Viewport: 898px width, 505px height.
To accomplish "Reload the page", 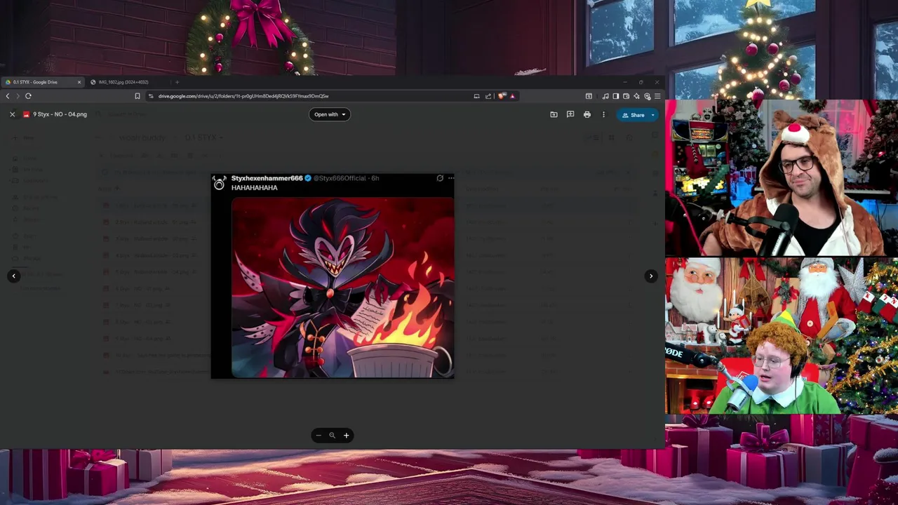I will 28,96.
